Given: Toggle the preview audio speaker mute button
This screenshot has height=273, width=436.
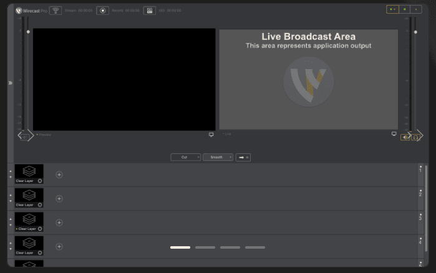Looking at the screenshot, I should pos(25,137).
